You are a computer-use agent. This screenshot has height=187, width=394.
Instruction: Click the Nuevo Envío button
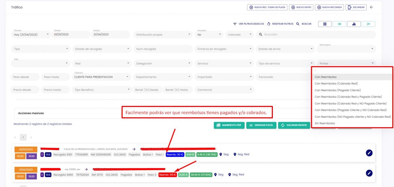click(x=301, y=7)
